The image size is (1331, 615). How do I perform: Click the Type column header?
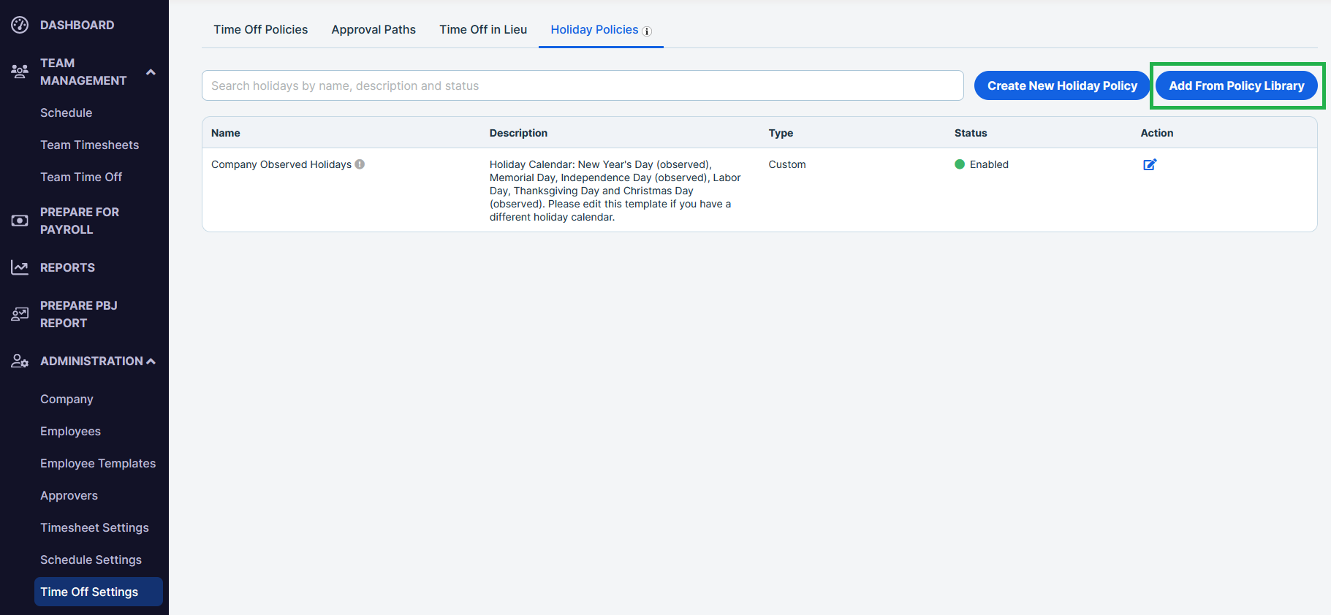pos(781,133)
